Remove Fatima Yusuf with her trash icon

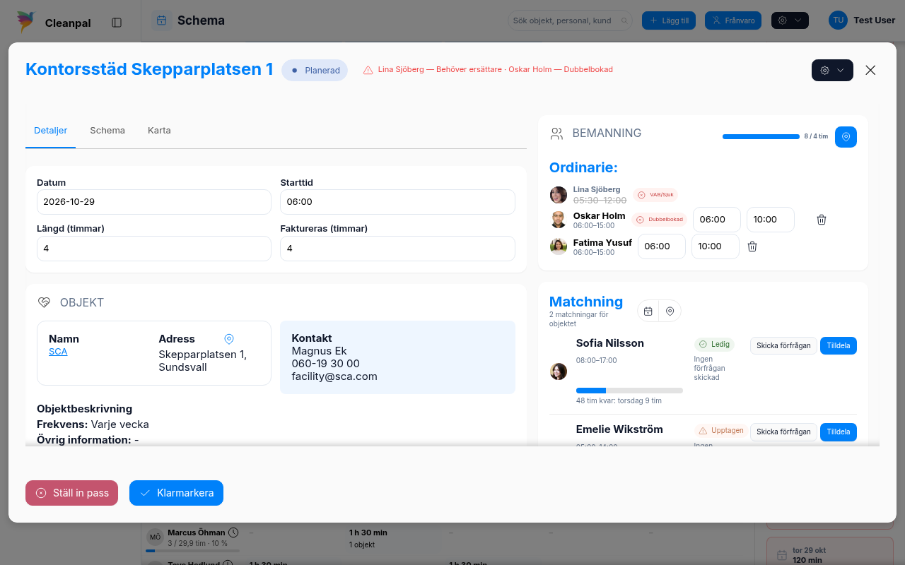(752, 246)
